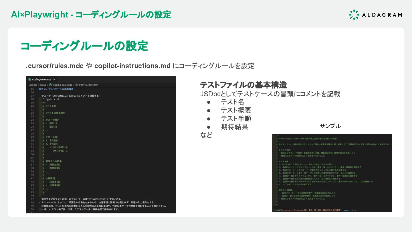This screenshot has width=412, height=232.
Task: Click sample line starting '自社オーナーと一般の担当外アカウント'
Action: point(334,144)
